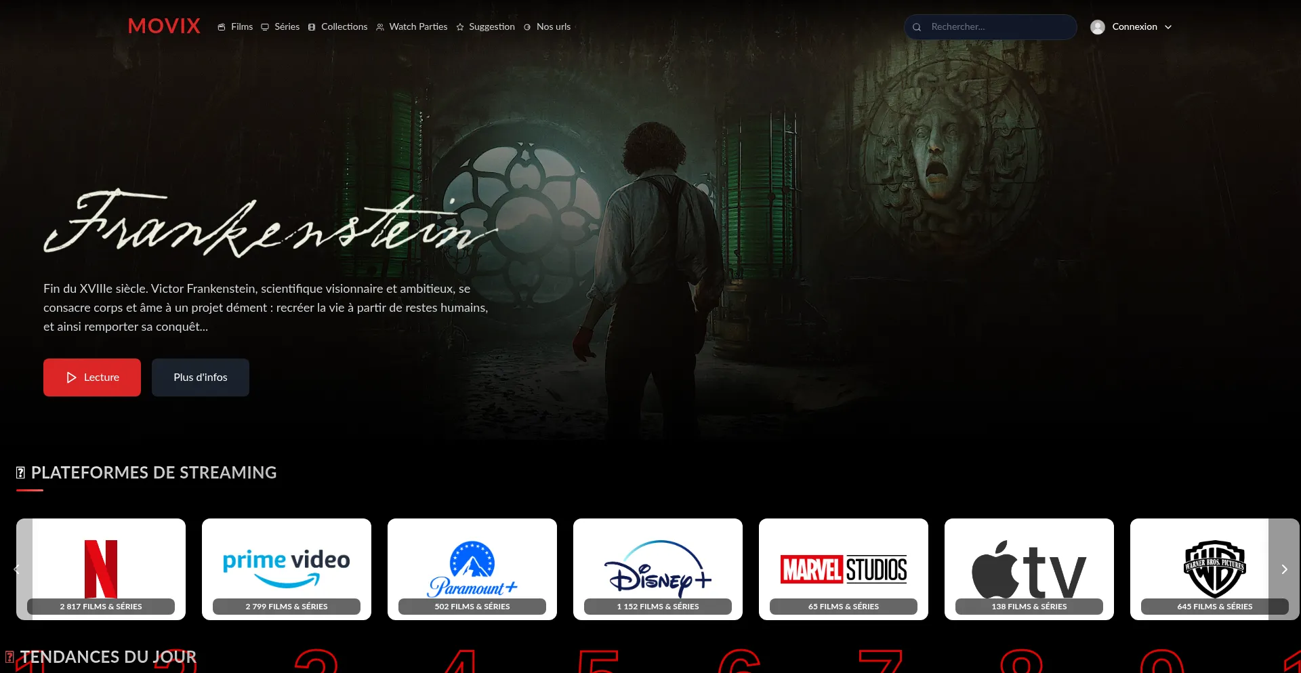Click Nos urls in navigation bar
1301x673 pixels.
(x=547, y=27)
